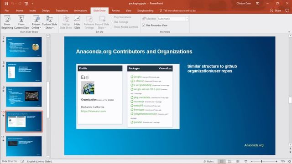The width and height of the screenshot is (292, 164).
Task: Uncheck Use Presenter View
Action: click(144, 25)
